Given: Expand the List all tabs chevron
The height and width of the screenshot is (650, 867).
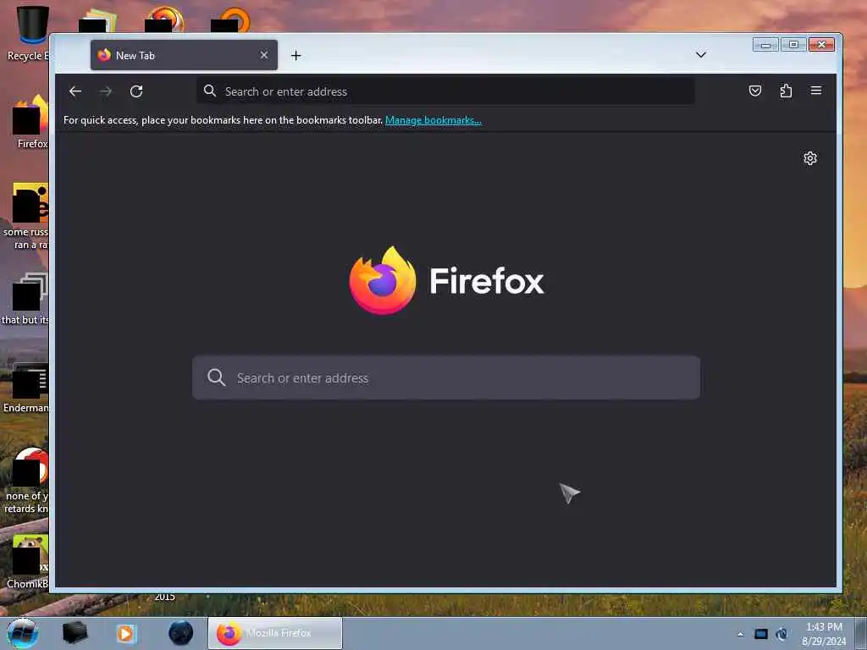Looking at the screenshot, I should [x=700, y=55].
